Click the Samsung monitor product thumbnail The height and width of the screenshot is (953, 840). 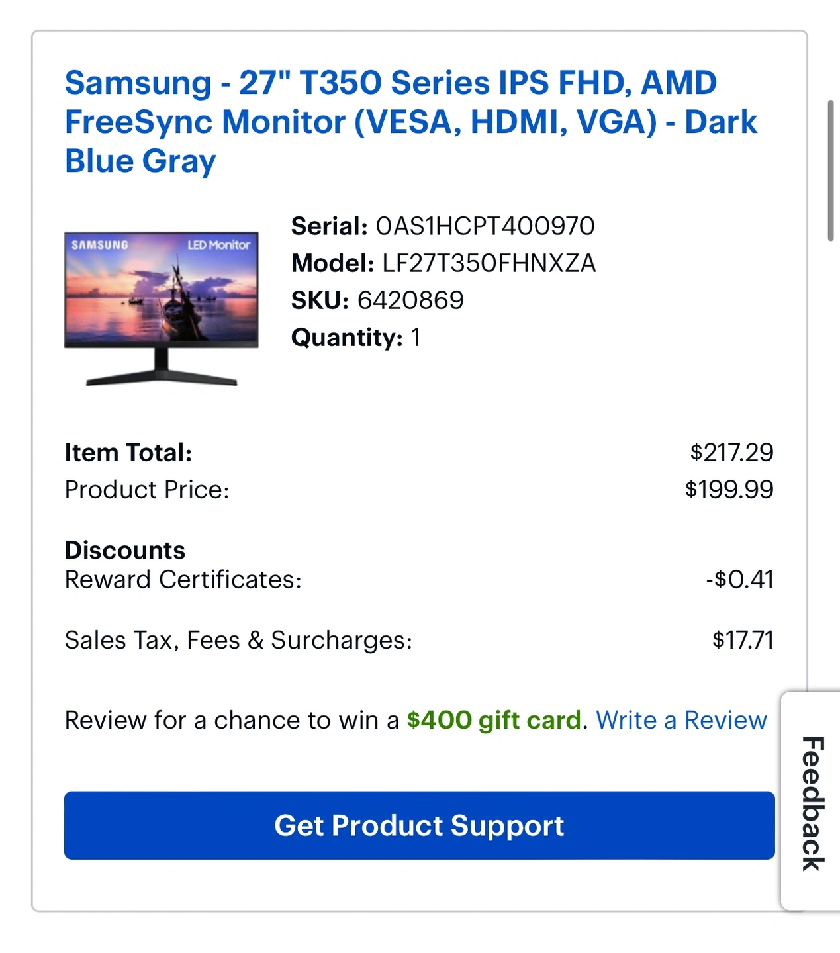click(162, 308)
